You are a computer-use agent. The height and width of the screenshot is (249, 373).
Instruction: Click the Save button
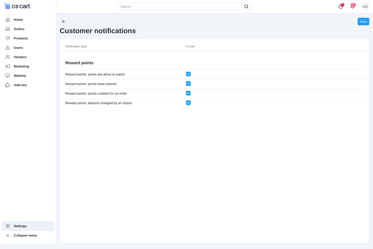coord(363,21)
